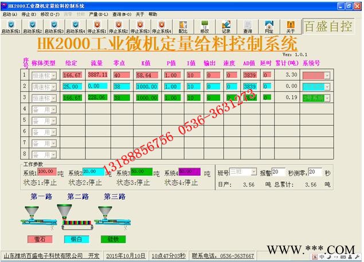Click row 2 零点 field 38
This screenshot has width=364, height=262.
pyautogui.click(x=122, y=86)
